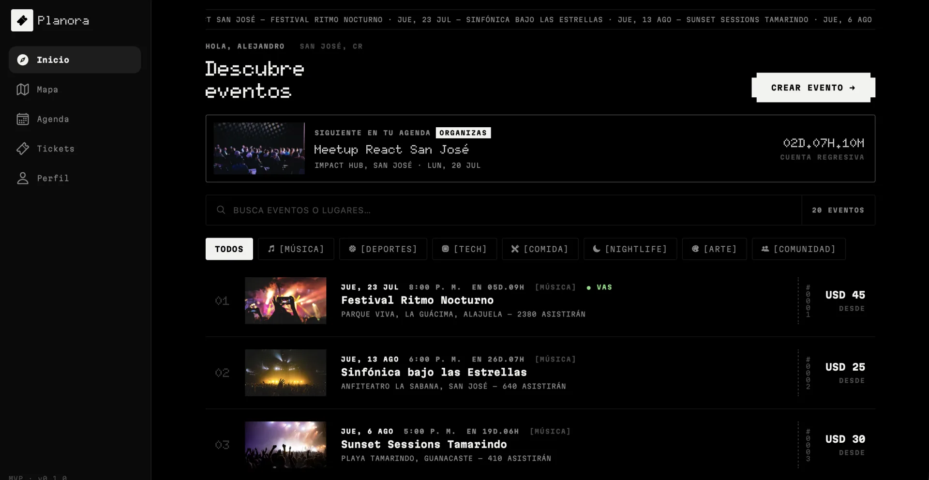Viewport: 929px width, 480px height.
Task: Open Meetup React San José thumbnail
Action: tap(259, 149)
